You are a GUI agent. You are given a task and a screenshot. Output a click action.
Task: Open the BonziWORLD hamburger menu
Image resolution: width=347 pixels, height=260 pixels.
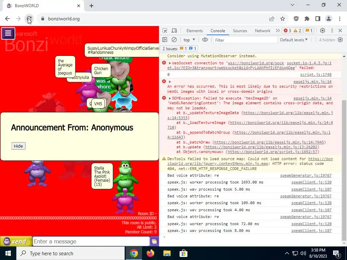8,33
